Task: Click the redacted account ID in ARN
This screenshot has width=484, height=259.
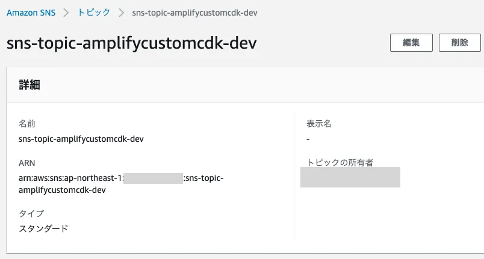Action: pyautogui.click(x=153, y=178)
